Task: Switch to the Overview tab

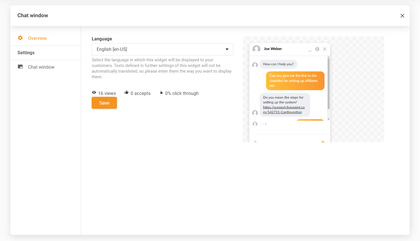Action: point(37,38)
